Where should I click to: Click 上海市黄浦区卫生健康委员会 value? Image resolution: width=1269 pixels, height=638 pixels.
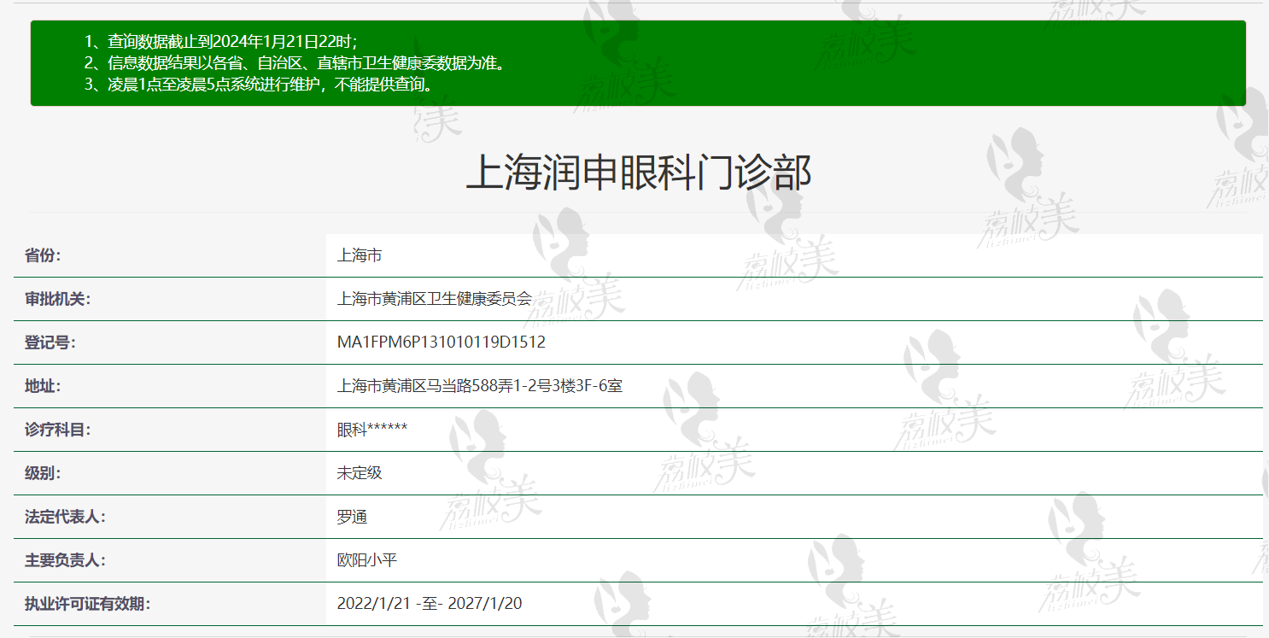(435, 298)
